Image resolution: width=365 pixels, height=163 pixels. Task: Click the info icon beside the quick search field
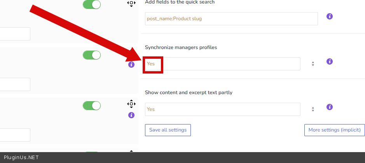[329, 16]
